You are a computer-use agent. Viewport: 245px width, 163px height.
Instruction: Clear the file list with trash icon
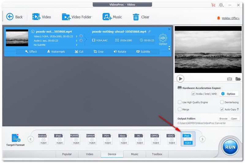[x=141, y=17]
